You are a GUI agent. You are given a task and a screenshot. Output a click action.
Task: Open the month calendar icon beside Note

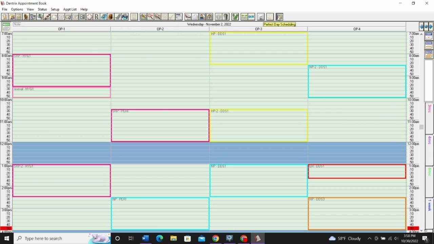tap(6, 26)
